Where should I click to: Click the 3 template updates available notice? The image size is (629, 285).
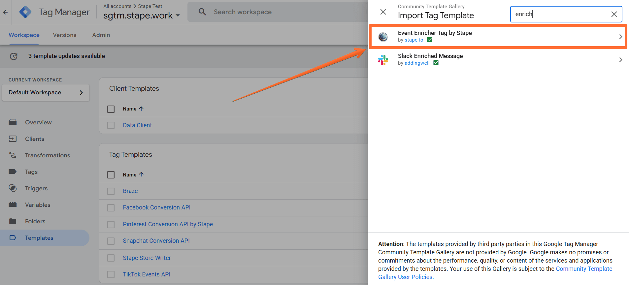(67, 56)
